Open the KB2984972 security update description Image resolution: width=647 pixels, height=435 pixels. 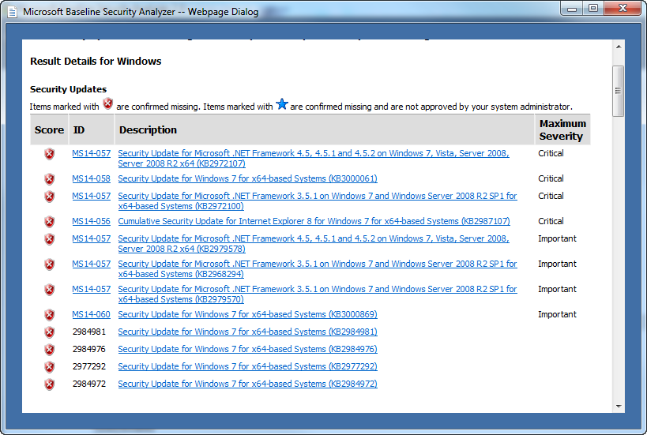pos(247,384)
